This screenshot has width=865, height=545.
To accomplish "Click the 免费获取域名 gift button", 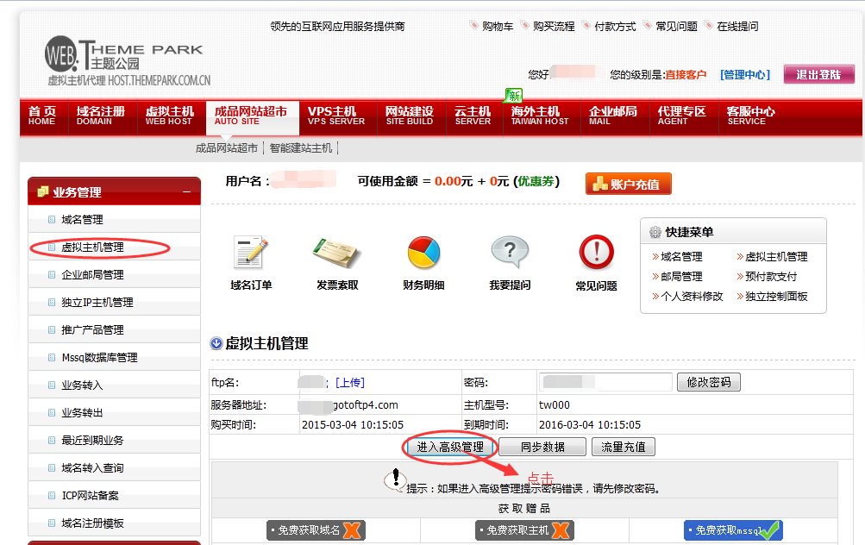I will pyautogui.click(x=316, y=529).
